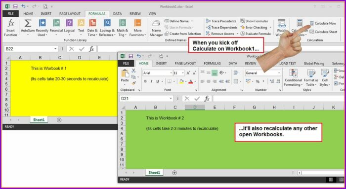The width and height of the screenshot is (346, 189).
Task: Click Trace Dependents in Workbook1
Action: click(x=221, y=27)
